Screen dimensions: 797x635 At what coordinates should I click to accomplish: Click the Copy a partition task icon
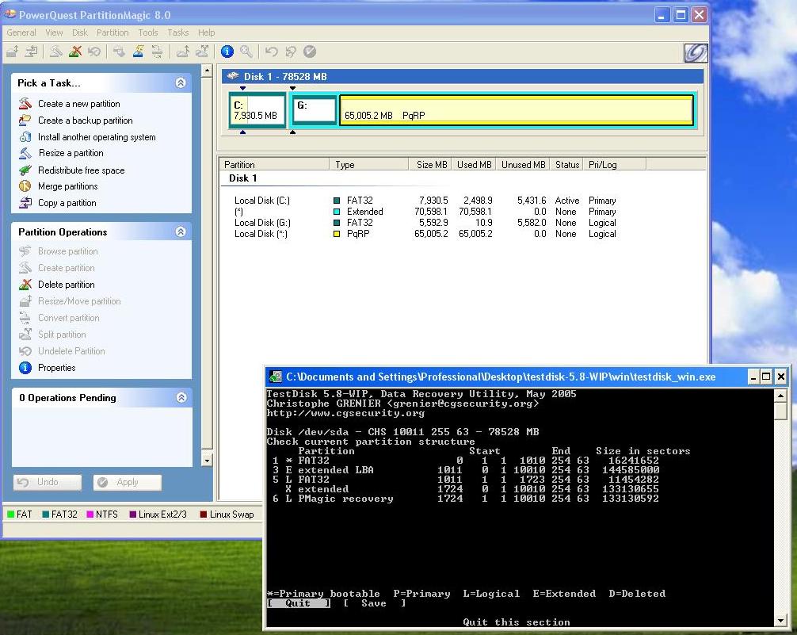tap(25, 203)
